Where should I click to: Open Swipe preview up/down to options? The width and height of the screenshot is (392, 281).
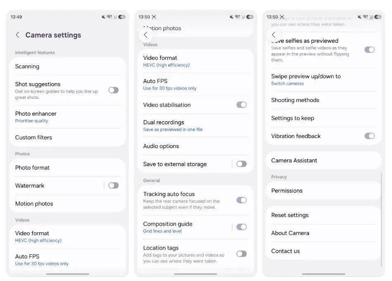click(x=323, y=80)
